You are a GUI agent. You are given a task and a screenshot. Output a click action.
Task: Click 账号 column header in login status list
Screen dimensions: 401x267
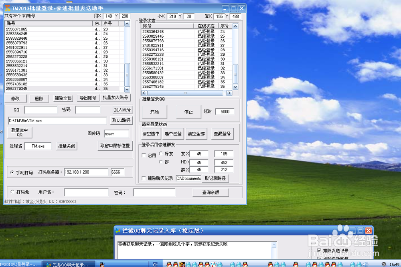(168, 26)
